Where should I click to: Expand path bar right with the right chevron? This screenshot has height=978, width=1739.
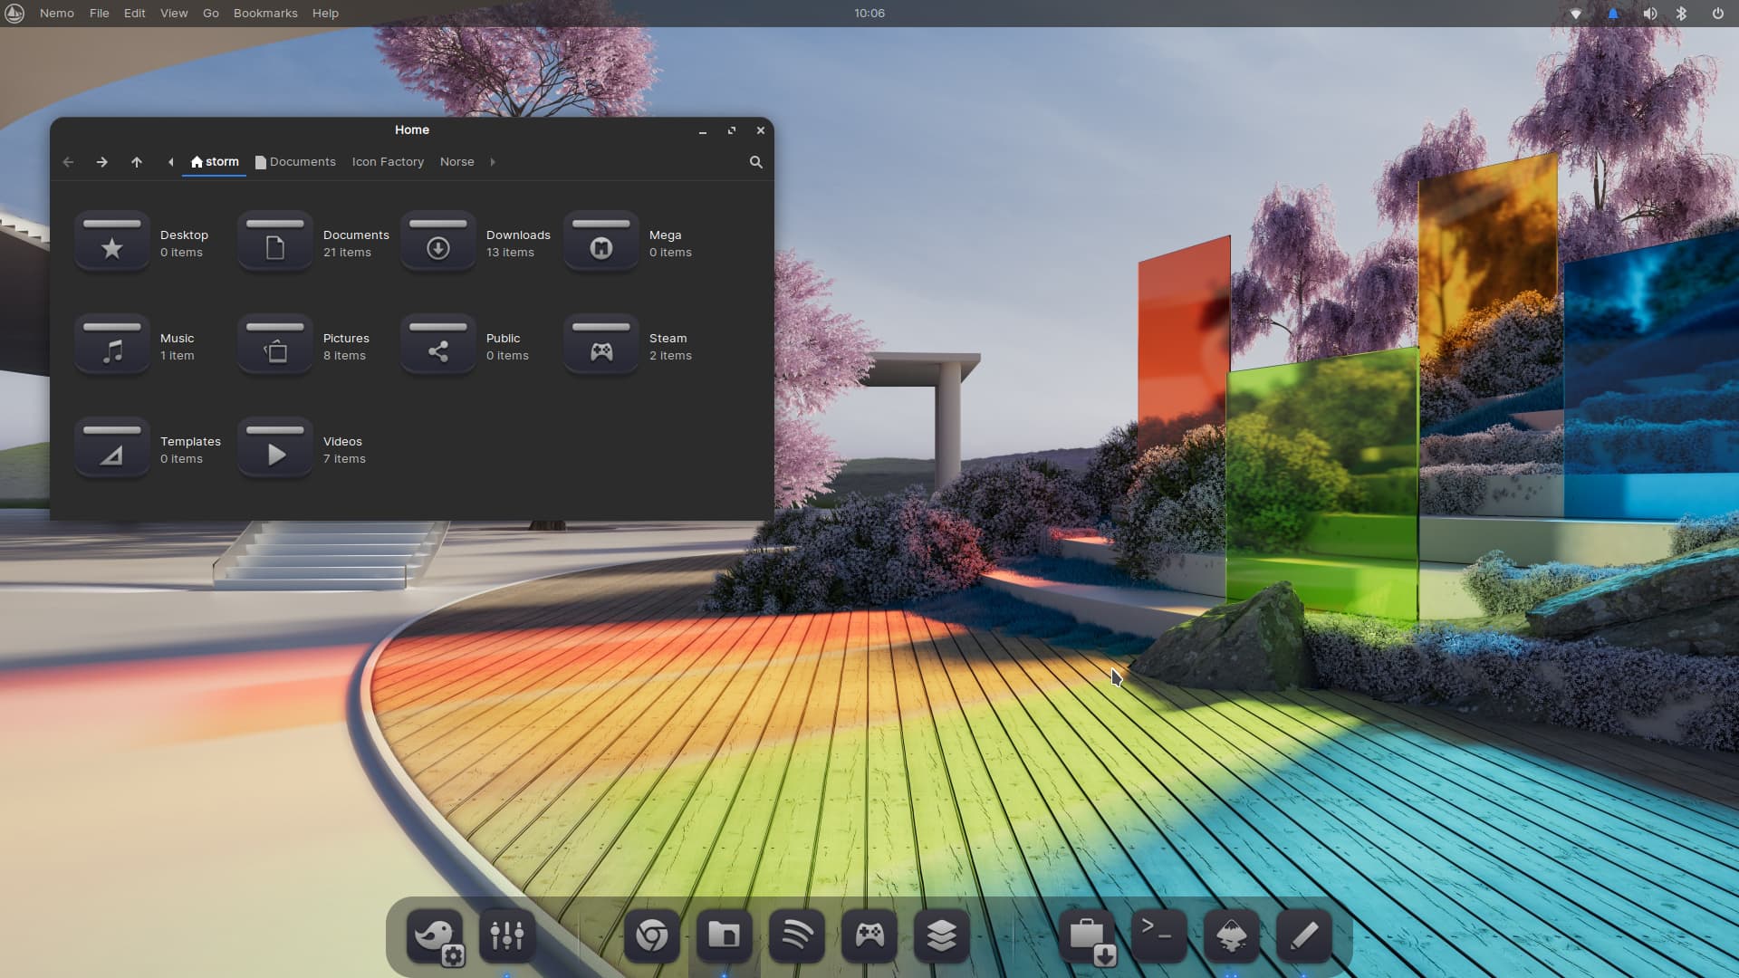click(x=493, y=162)
